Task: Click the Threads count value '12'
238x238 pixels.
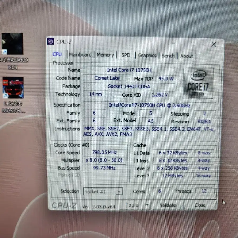Action: point(204,191)
